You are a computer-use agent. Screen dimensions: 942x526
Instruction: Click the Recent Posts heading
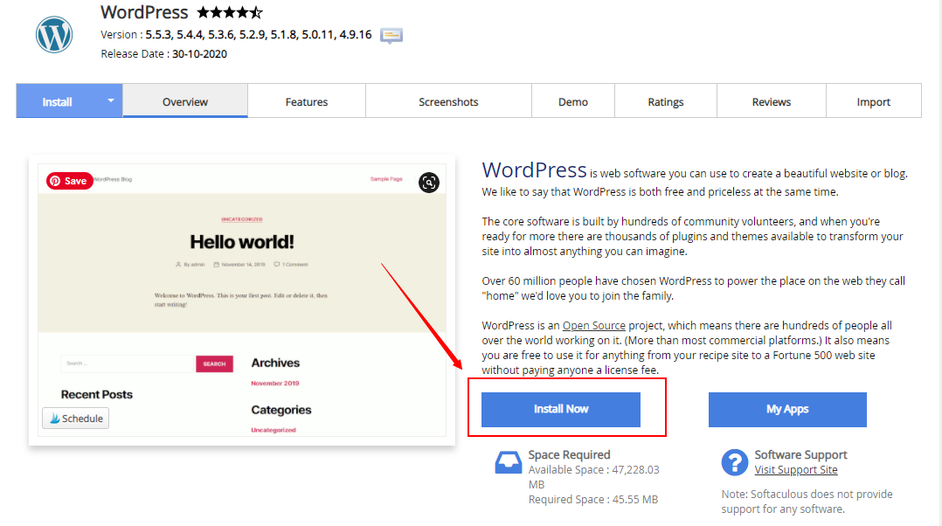click(x=97, y=395)
